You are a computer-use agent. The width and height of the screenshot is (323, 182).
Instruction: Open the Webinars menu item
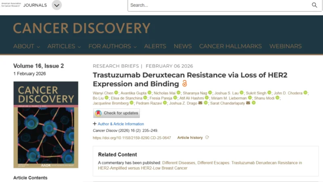(x=285, y=46)
